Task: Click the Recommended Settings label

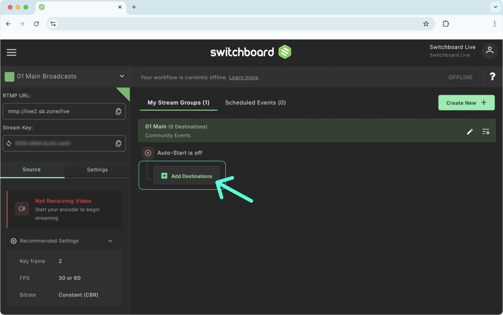Action: click(x=49, y=241)
